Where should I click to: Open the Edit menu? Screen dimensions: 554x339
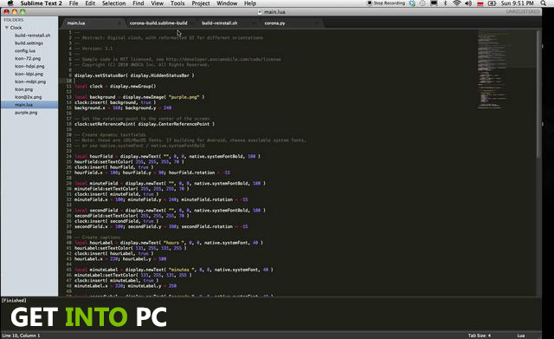tap(90, 3)
